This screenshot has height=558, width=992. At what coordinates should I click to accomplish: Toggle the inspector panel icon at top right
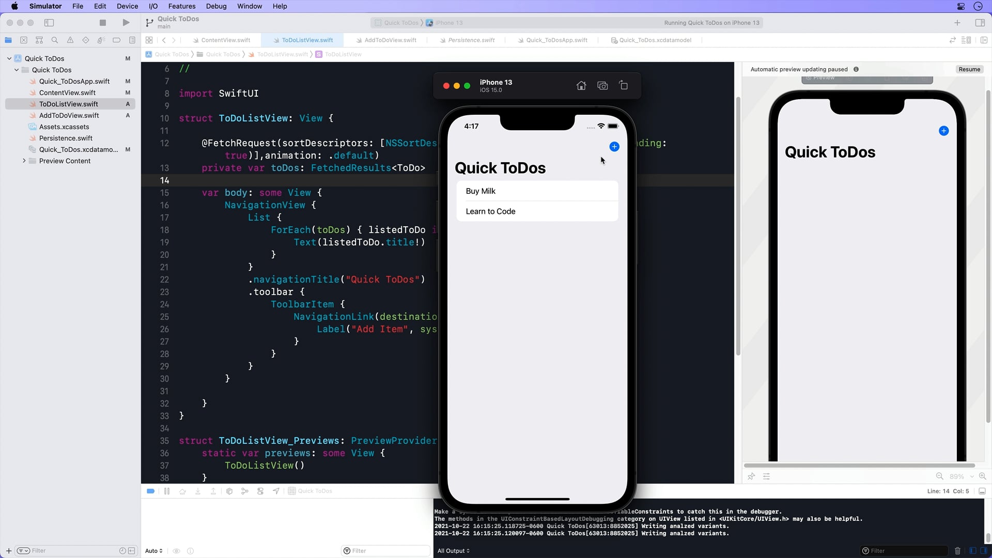[x=980, y=23]
